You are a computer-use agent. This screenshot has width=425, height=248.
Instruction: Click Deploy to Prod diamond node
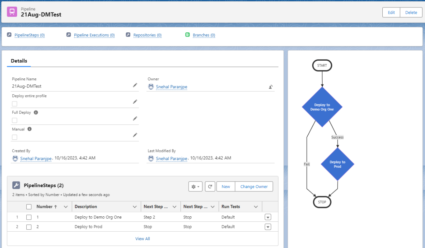[x=338, y=164]
